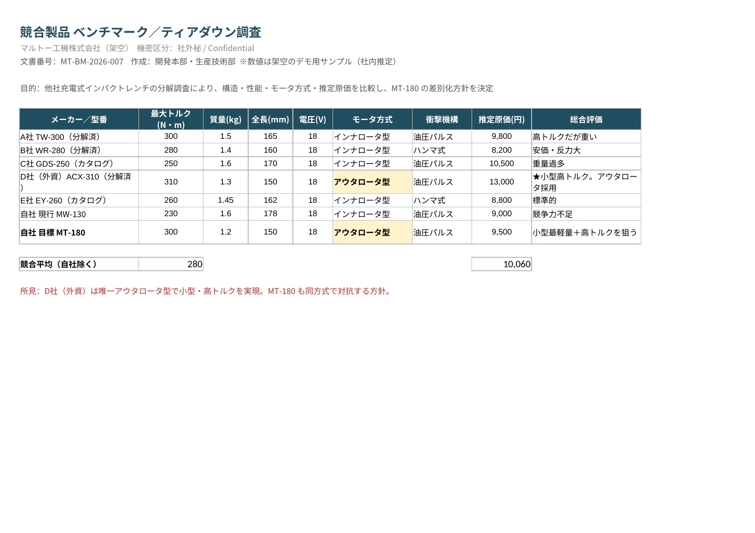
Task: Click evaluation 高トルクだが重い
Action: [586, 136]
